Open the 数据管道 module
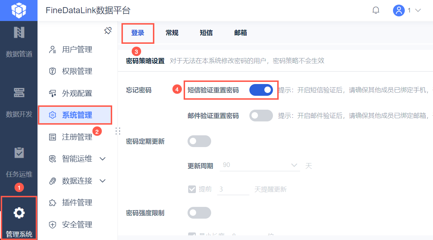This screenshot has height=240, width=433. pos(19,41)
